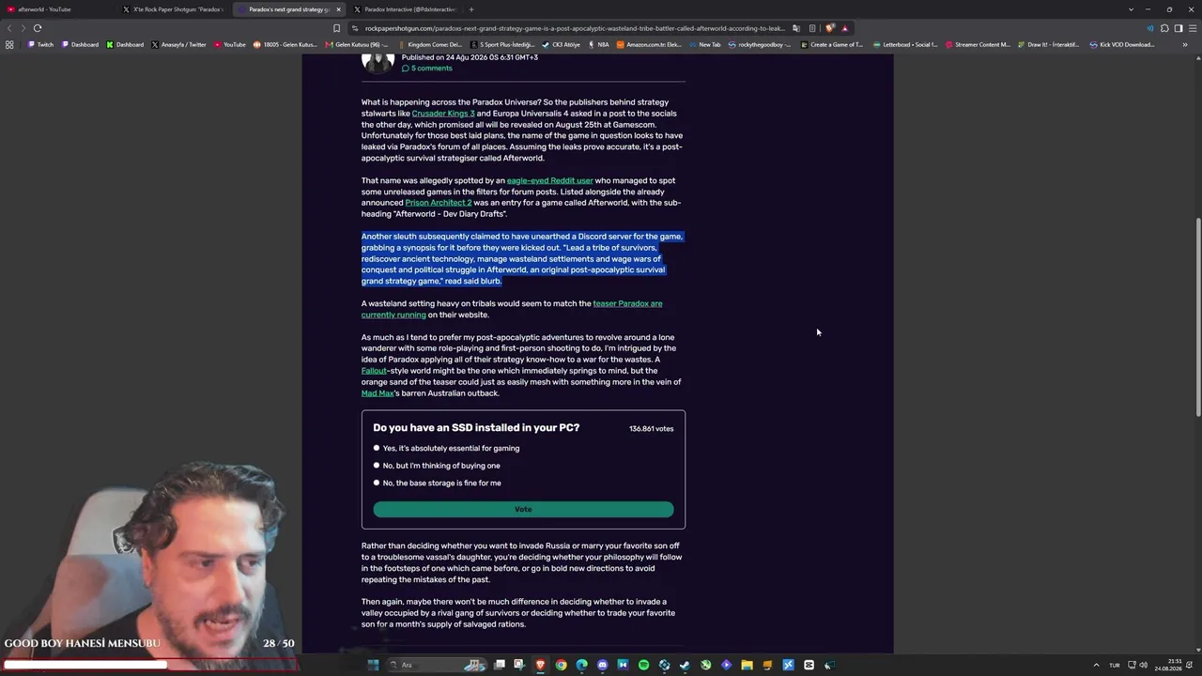The height and width of the screenshot is (676, 1202).
Task: Close the 'Paradox's next grand strategy' tab
Action: (339, 9)
